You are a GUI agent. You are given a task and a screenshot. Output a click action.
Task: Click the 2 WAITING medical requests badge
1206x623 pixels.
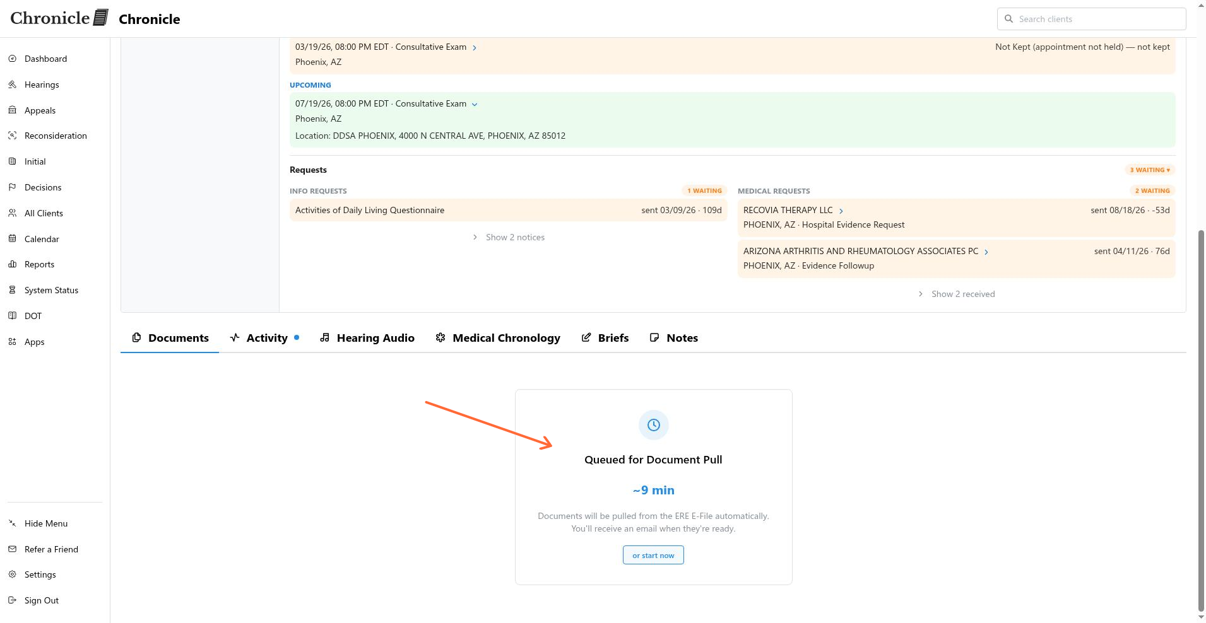point(1152,190)
